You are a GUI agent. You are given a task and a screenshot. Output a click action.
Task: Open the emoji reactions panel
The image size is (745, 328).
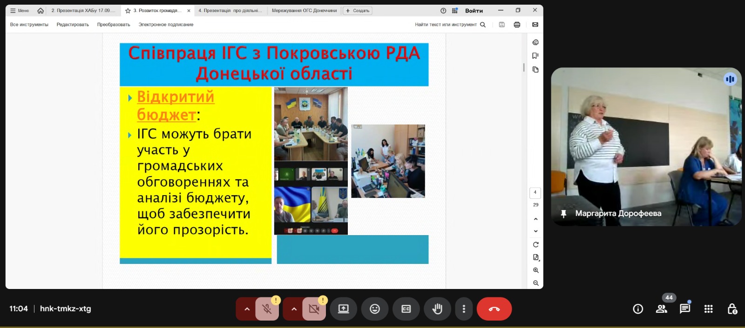pyautogui.click(x=374, y=309)
